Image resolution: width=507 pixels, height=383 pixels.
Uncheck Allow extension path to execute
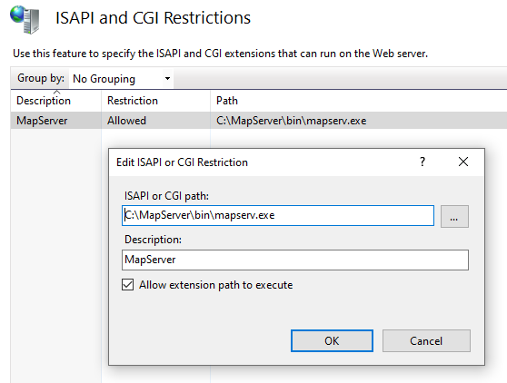[128, 285]
